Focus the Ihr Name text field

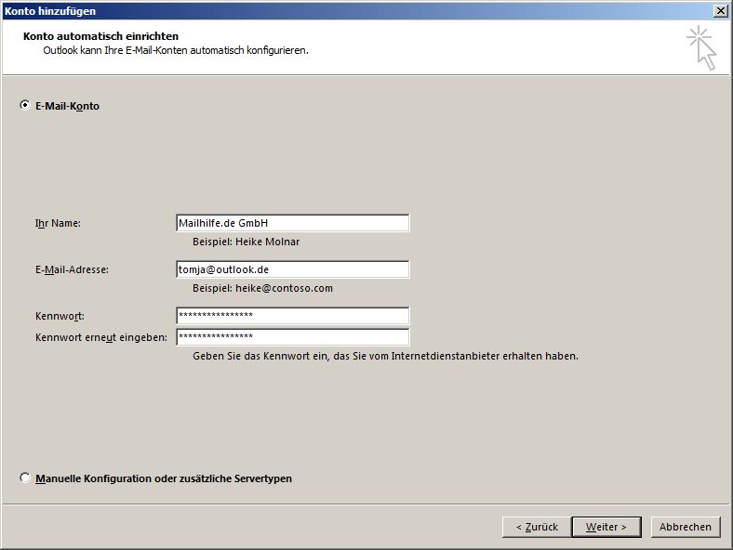point(293,223)
